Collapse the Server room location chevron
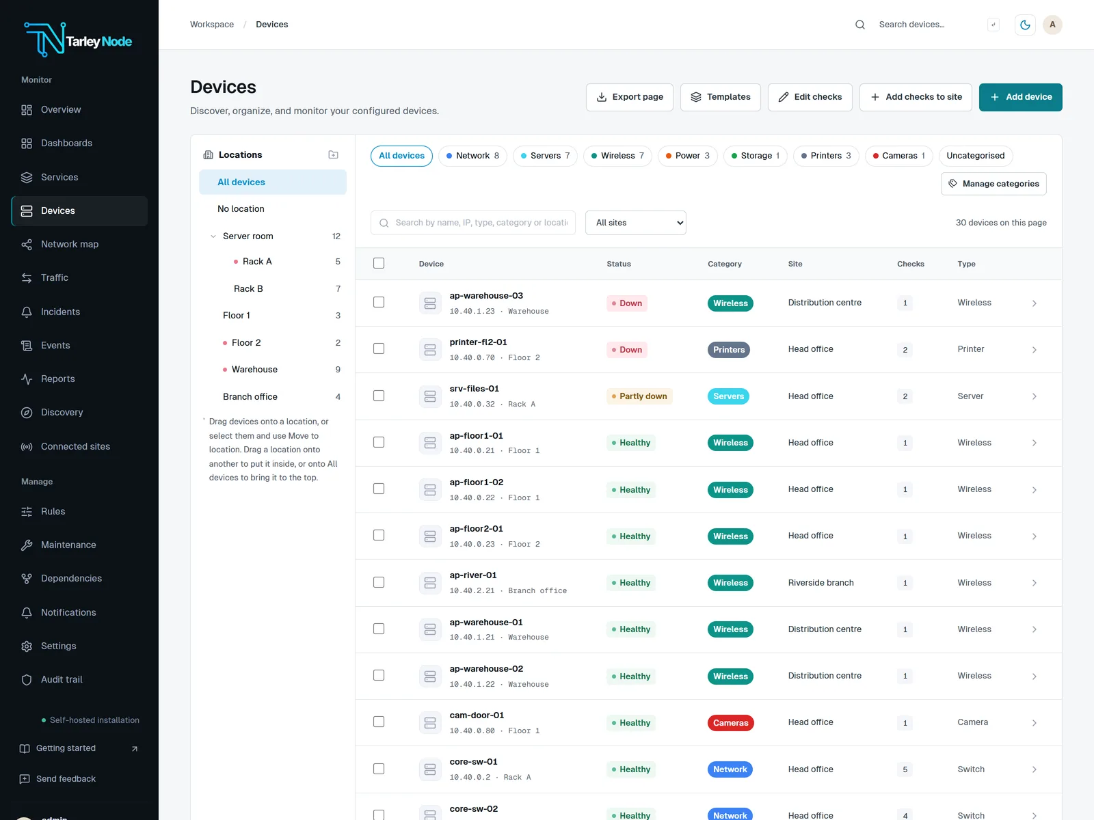 pyautogui.click(x=213, y=236)
